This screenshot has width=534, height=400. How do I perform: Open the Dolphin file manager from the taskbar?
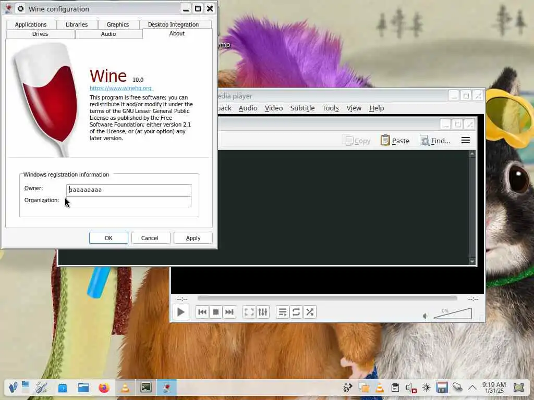(83, 387)
